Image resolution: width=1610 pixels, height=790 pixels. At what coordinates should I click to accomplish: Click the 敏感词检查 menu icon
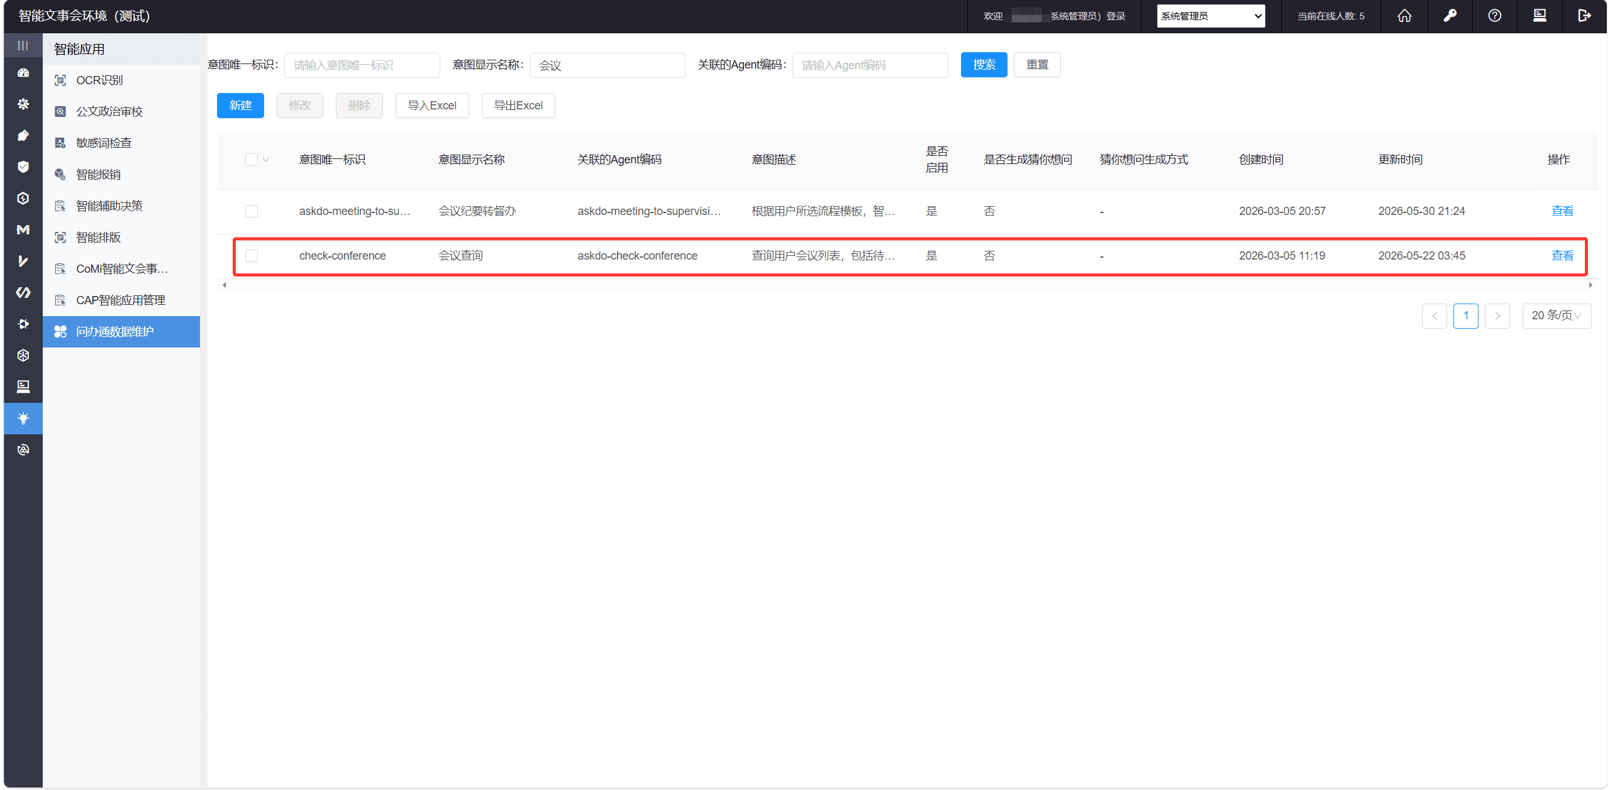60,143
